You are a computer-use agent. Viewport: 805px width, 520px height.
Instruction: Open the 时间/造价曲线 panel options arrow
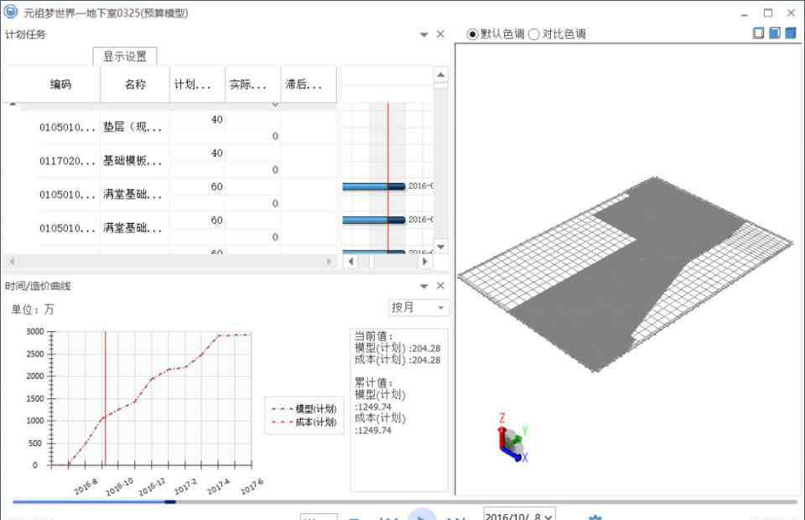tap(424, 286)
